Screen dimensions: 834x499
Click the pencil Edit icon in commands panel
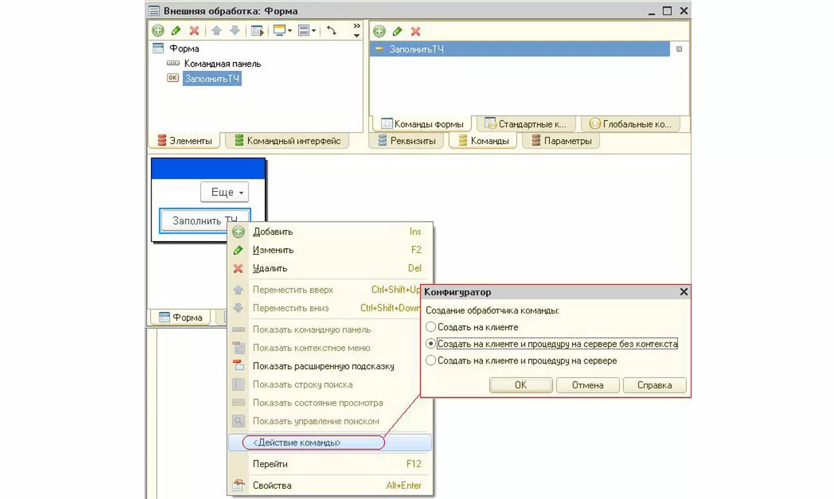398,31
